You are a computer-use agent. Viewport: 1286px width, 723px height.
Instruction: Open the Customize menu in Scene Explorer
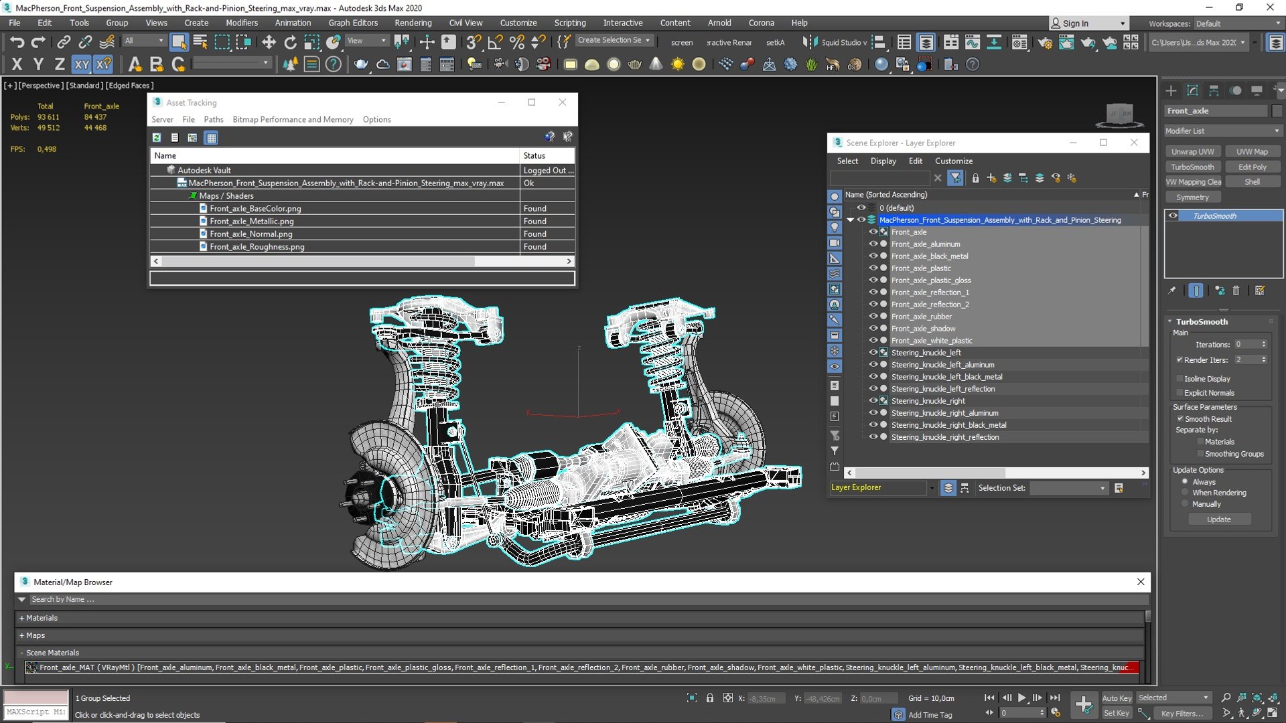[954, 161]
